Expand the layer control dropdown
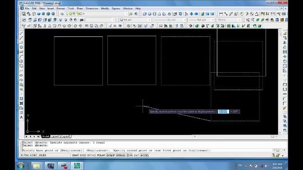 [127, 14]
